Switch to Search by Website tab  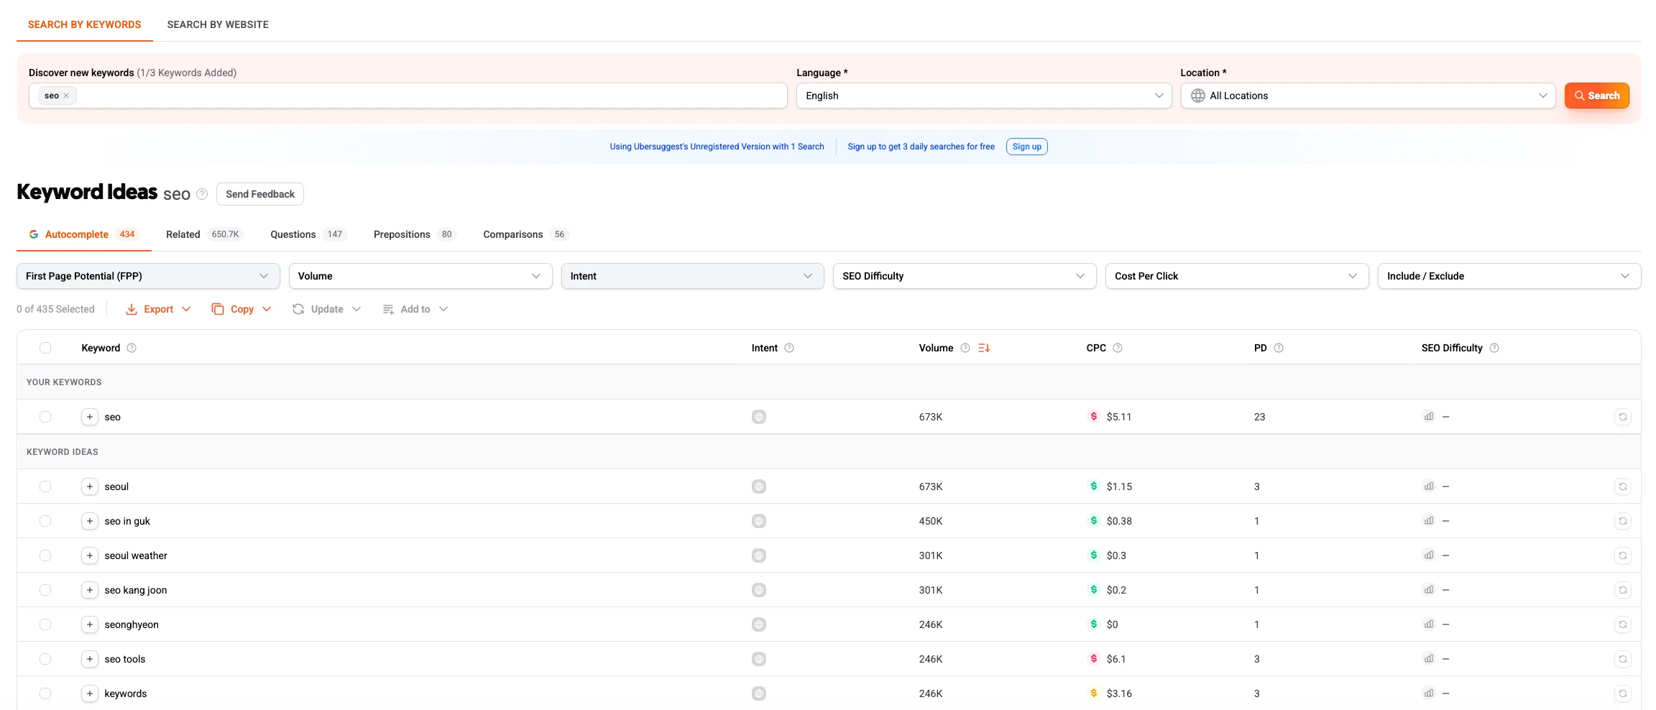point(218,24)
